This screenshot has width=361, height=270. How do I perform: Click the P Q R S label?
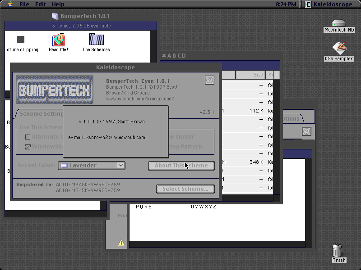coord(143,207)
